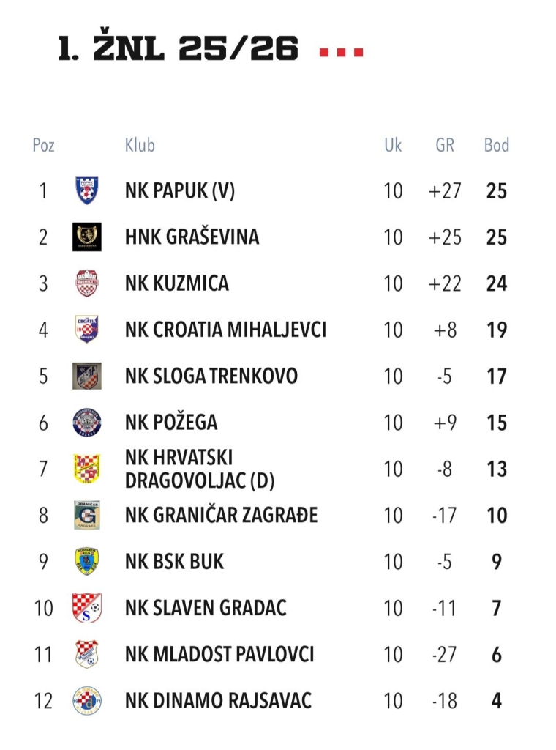Image resolution: width=556 pixels, height=750 pixels.
Task: Click the NK Dinamo Rajsavac badge
Action: click(x=87, y=701)
